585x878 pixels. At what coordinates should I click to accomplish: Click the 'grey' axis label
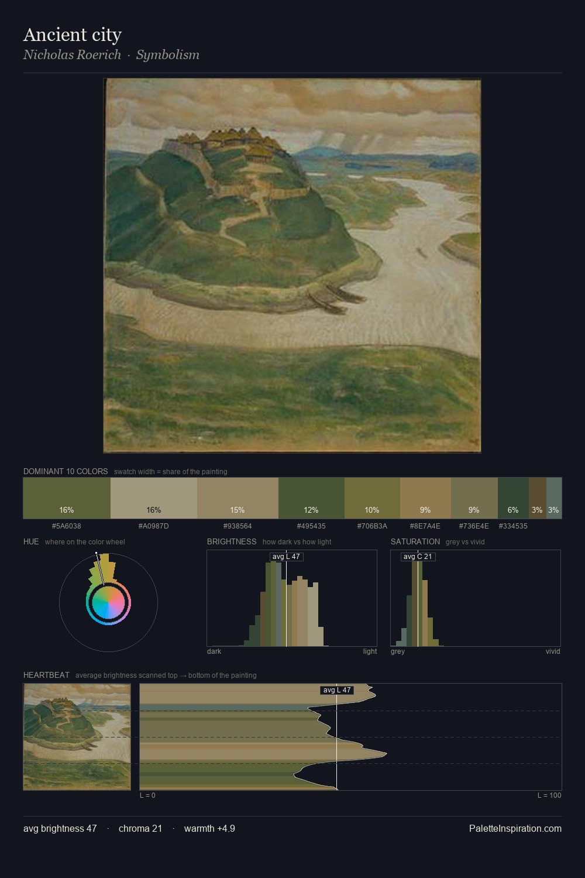pyautogui.click(x=398, y=651)
